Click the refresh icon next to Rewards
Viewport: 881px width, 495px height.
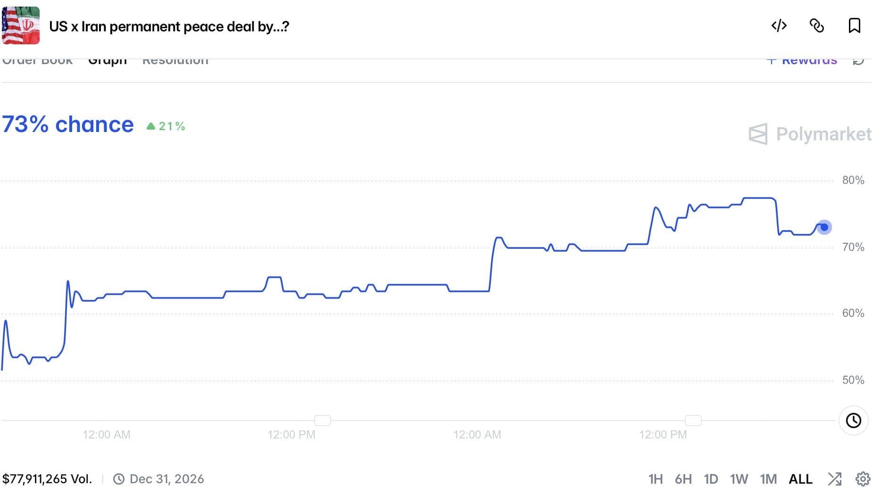tap(858, 60)
